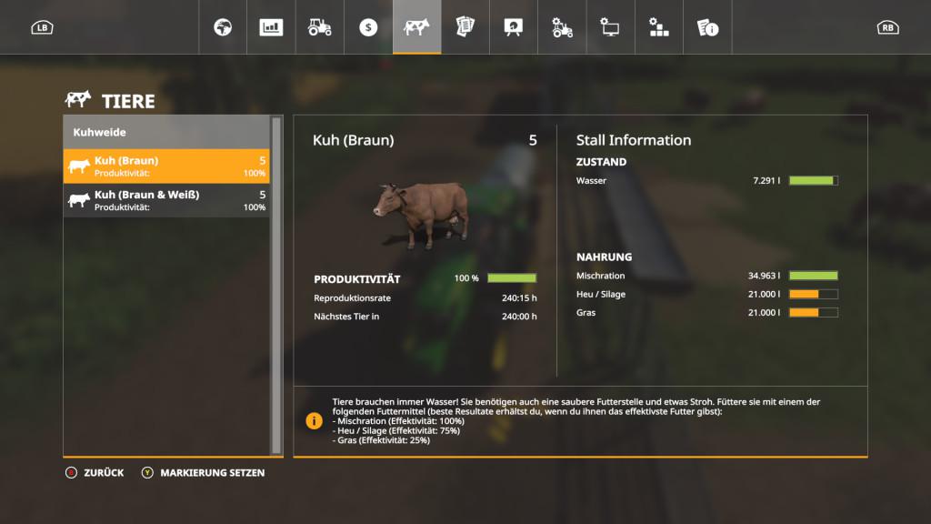Open the vehicles overview tractor icon
Viewport: 931px width, 524px height.
(320, 27)
